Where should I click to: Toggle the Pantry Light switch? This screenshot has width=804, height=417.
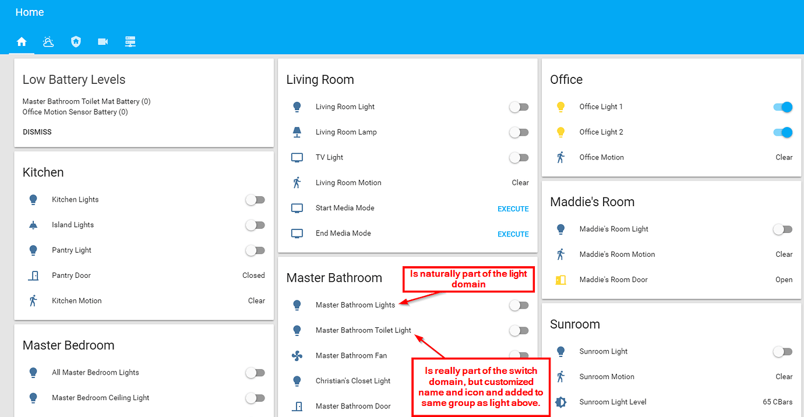click(255, 250)
